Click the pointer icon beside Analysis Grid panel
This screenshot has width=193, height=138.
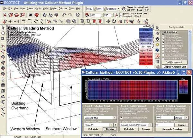tap(157, 28)
